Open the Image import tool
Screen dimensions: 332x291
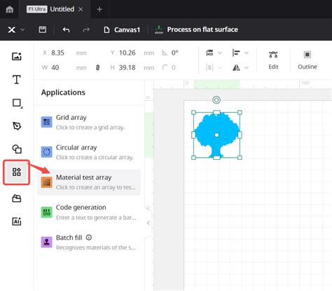(17, 56)
